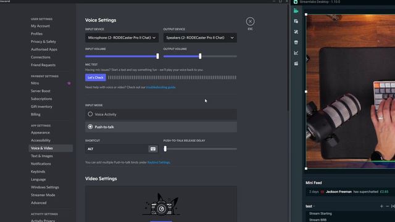Open Streamlabs app store icon
This screenshot has width=395, height=222.
click(296, 43)
